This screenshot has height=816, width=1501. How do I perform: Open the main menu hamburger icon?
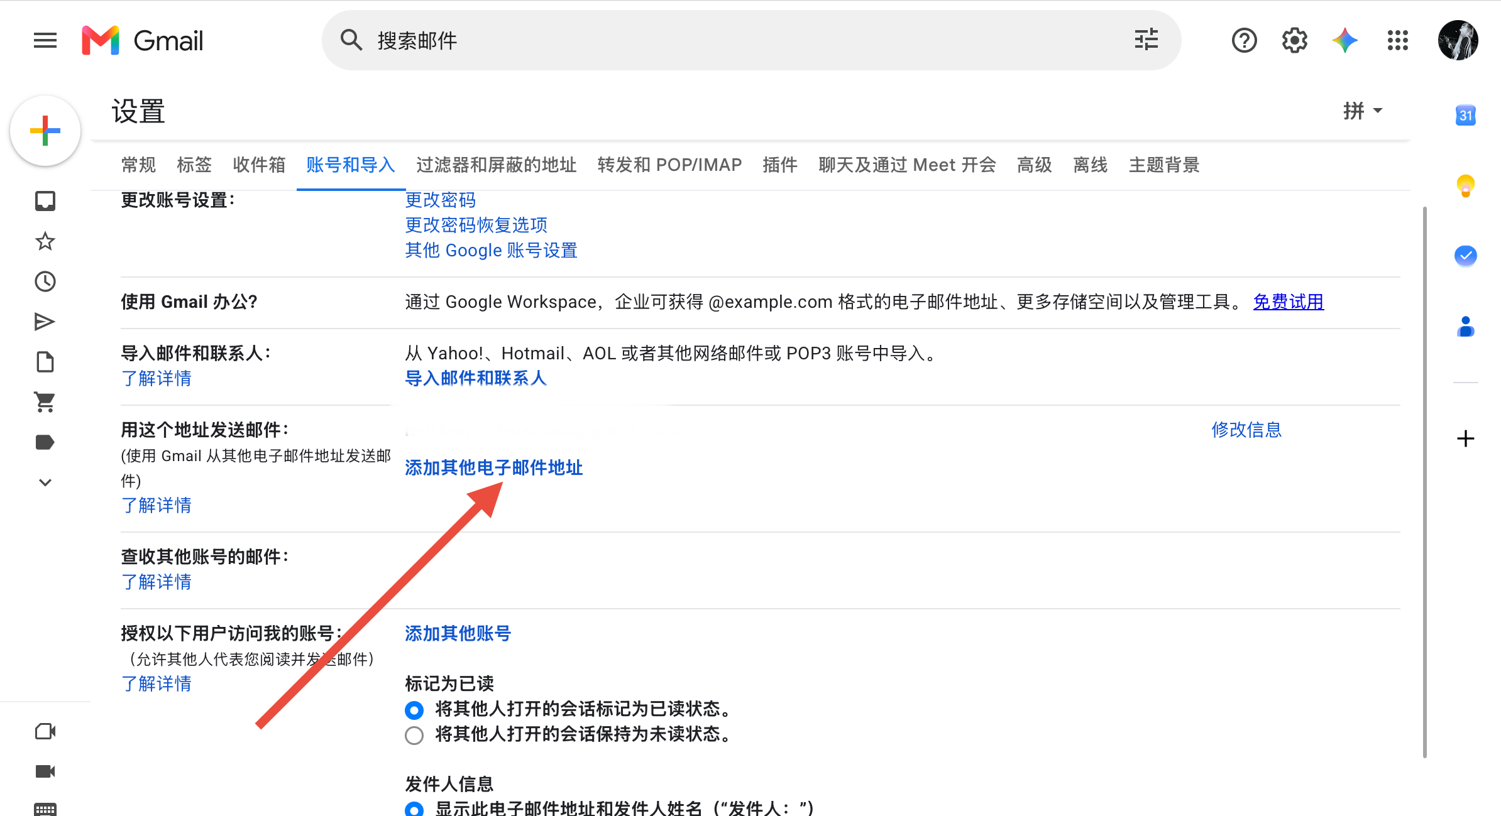pos(45,41)
